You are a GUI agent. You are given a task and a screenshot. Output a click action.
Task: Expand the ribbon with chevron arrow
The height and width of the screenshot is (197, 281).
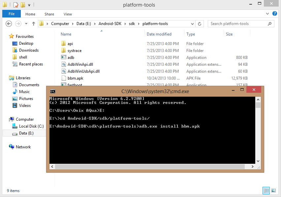pyautogui.click(x=267, y=13)
